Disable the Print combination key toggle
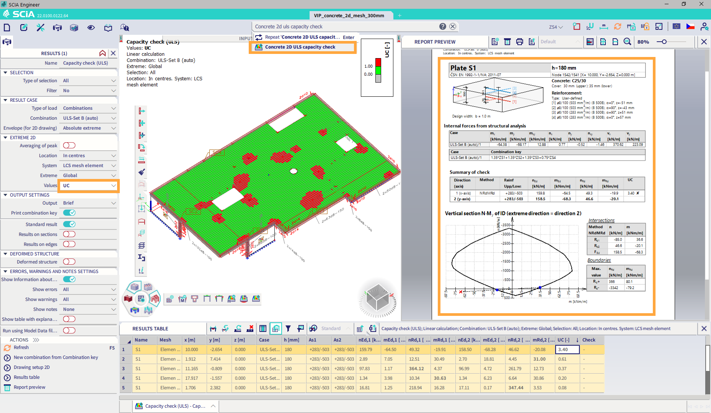The image size is (711, 413). (69, 213)
